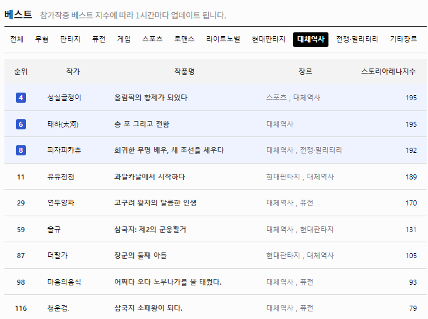Image resolution: width=428 pixels, height=319 pixels.
Task: Click the active 대체역사 tab
Action: (x=311, y=39)
